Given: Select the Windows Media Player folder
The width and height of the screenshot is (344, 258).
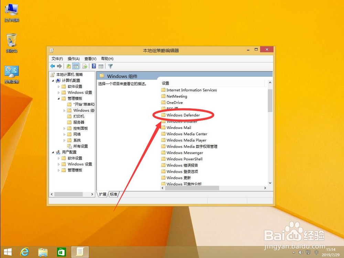Looking at the screenshot, I should (184, 140).
